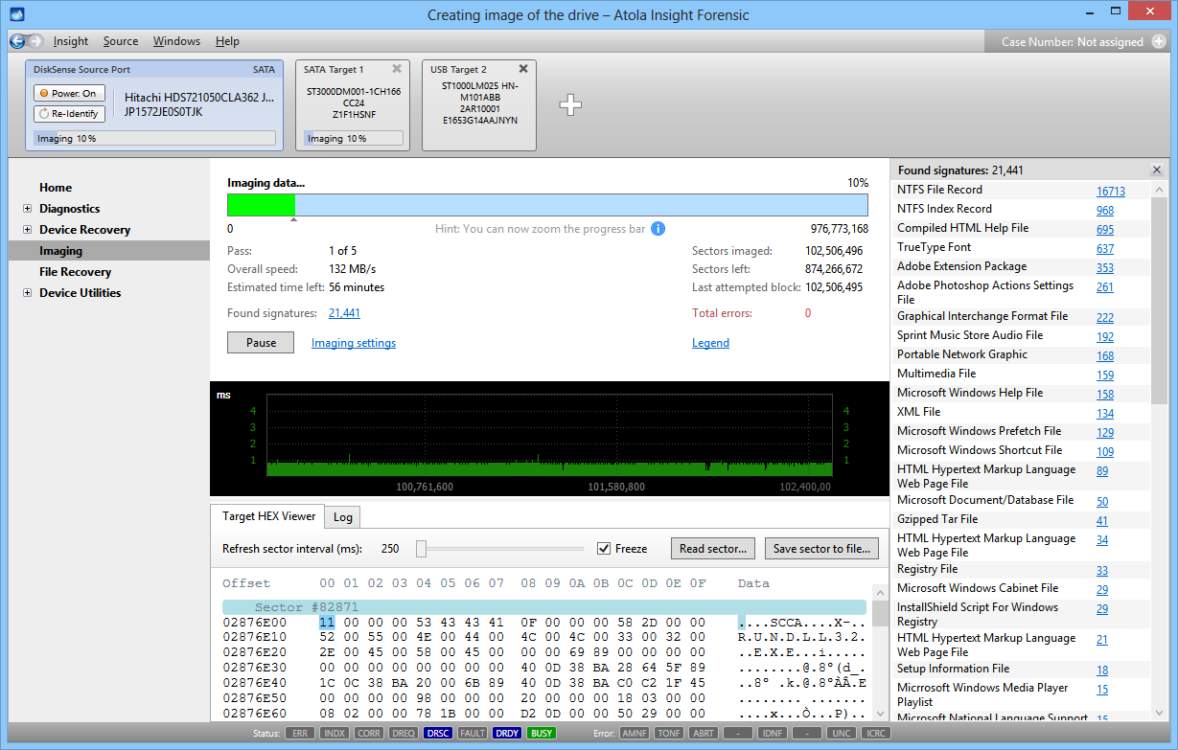Switch to the Log tab
1178x750 pixels.
point(343,517)
